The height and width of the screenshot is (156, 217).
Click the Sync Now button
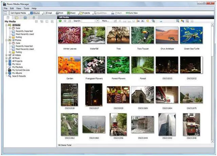click(131, 13)
